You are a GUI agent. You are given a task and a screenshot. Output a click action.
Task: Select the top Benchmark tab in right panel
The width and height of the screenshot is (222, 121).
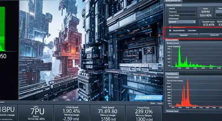(x=173, y=1)
